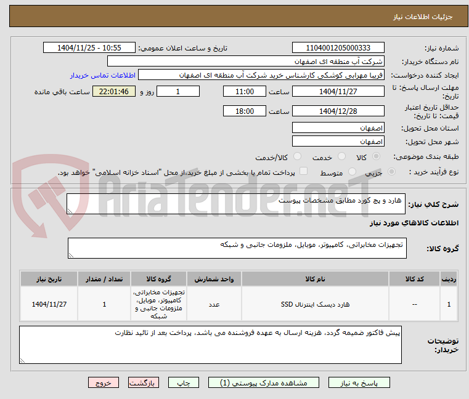Click the اطلاعات کالاهای مورد نیاز heading
The height and width of the screenshot is (399, 469).
click(x=414, y=223)
